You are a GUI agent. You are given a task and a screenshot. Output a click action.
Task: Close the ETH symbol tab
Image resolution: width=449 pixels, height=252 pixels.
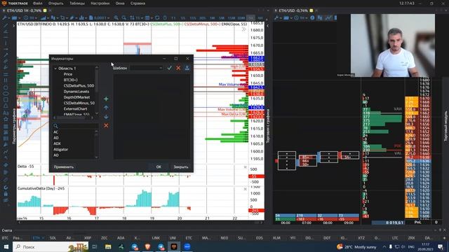[x=43, y=238]
